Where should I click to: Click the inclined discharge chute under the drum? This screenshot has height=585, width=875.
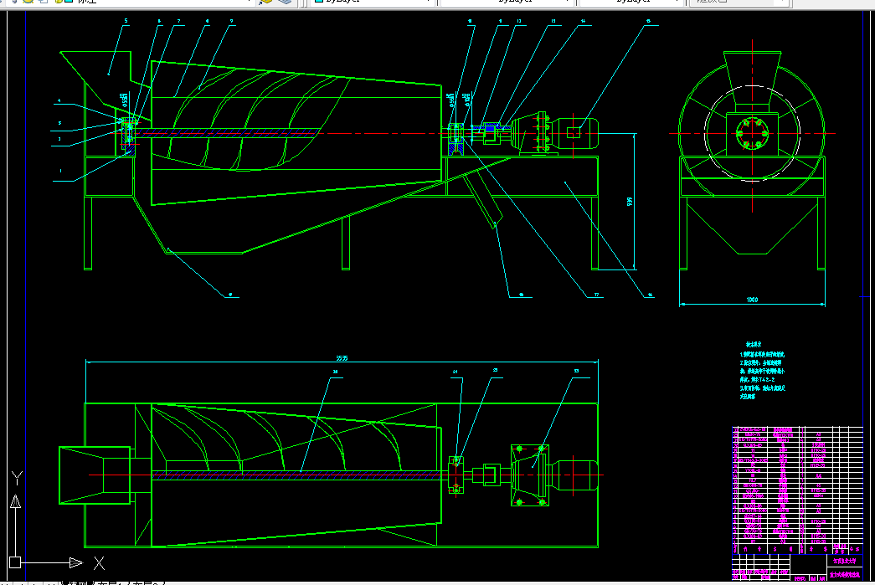point(482,201)
